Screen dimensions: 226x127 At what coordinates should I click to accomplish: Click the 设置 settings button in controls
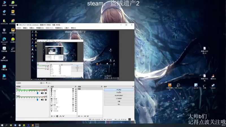pyautogui.click(x=119, y=101)
